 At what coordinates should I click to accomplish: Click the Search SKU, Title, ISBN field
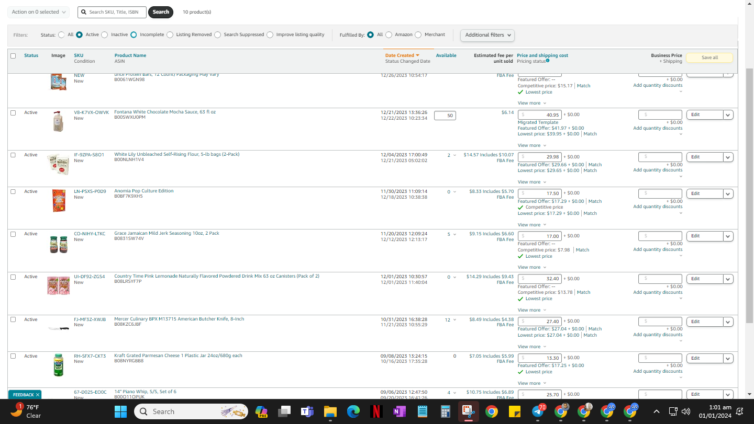click(x=112, y=12)
